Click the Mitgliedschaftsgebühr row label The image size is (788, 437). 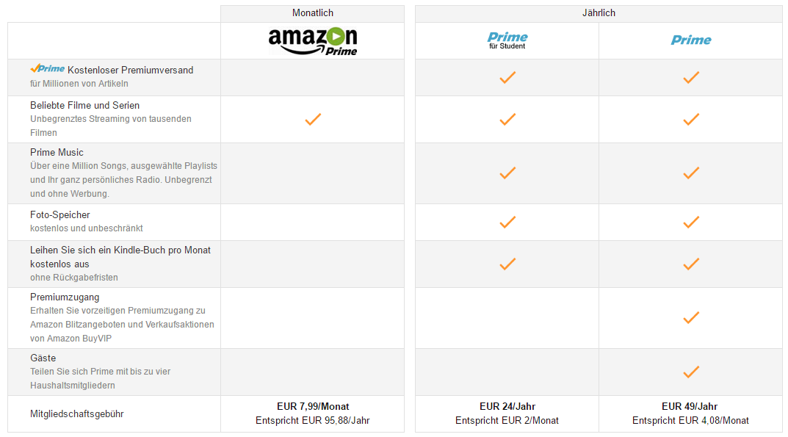[77, 414]
